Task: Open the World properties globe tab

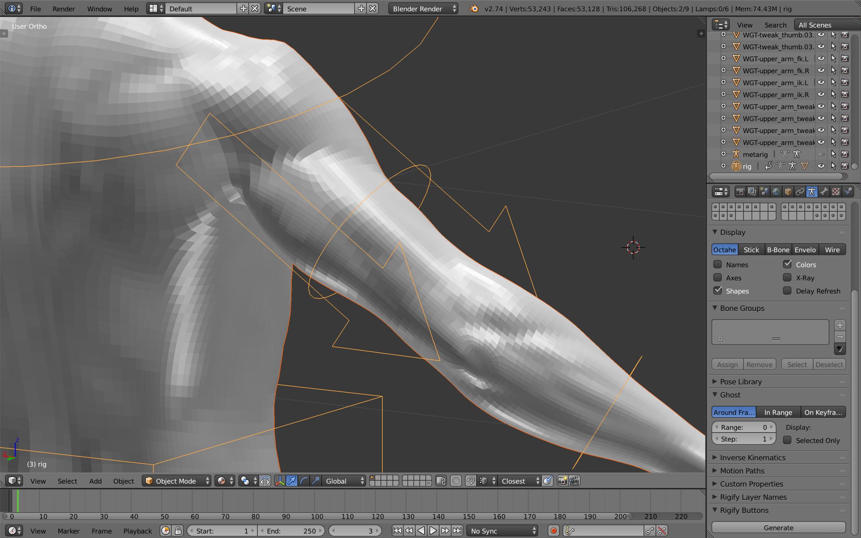Action: click(x=776, y=192)
